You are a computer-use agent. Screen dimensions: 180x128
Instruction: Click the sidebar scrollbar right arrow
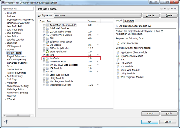pyautogui.click(x=32, y=115)
